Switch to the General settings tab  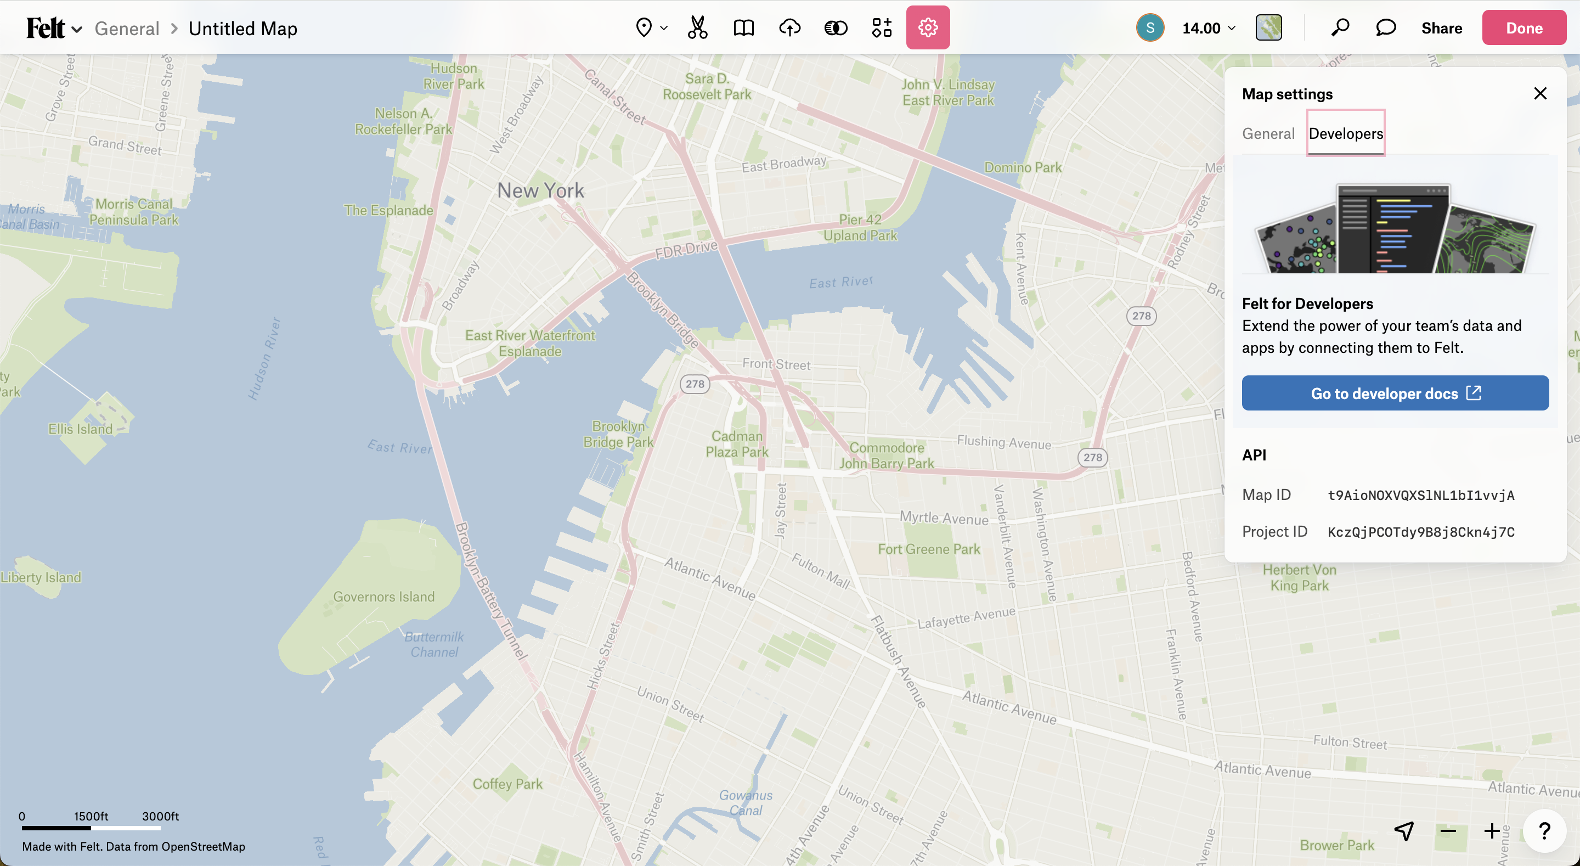tap(1268, 133)
